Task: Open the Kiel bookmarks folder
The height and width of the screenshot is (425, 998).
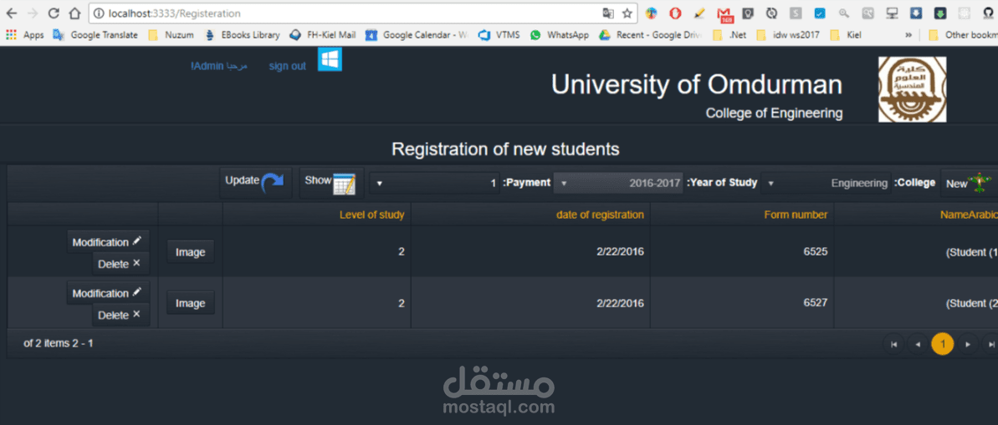Action: point(846,35)
